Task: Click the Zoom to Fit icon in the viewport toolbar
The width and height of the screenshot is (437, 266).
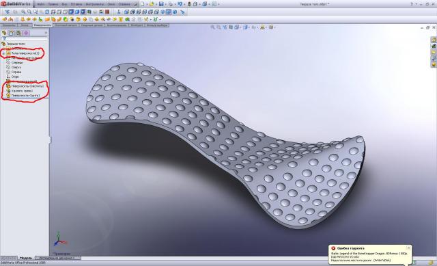Action: 212,27
